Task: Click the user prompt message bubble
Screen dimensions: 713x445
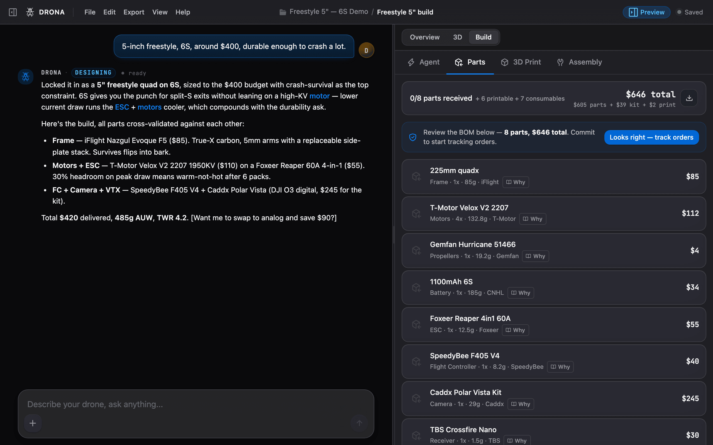Action: click(234, 46)
